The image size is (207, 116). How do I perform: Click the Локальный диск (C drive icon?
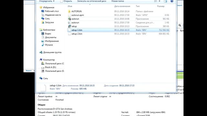tap(43, 63)
